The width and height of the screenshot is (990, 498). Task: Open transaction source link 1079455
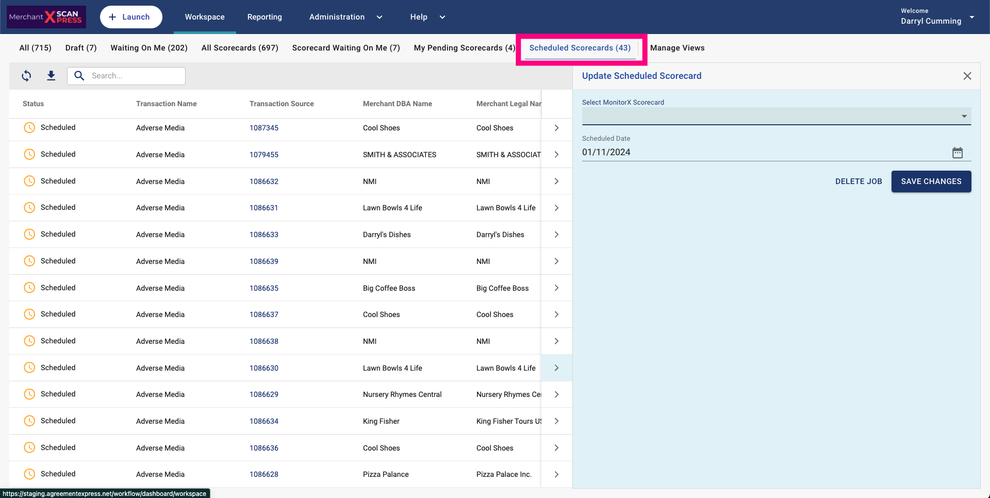tap(264, 155)
